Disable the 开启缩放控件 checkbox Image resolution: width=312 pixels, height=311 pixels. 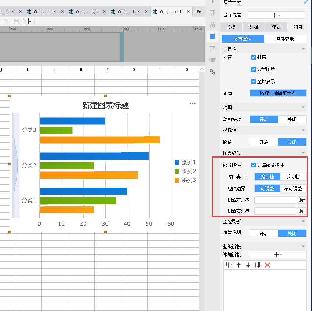(253, 165)
